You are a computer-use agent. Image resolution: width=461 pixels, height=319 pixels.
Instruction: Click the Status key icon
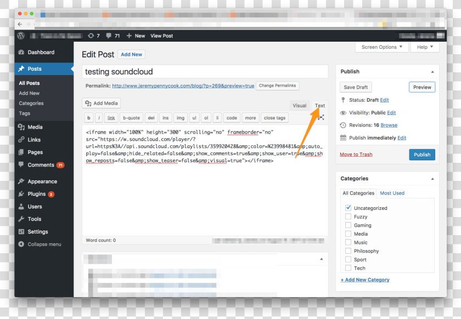pyautogui.click(x=343, y=100)
